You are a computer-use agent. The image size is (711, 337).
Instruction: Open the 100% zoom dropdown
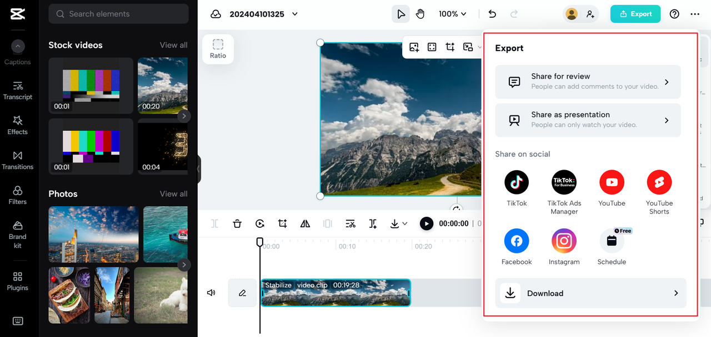click(452, 14)
